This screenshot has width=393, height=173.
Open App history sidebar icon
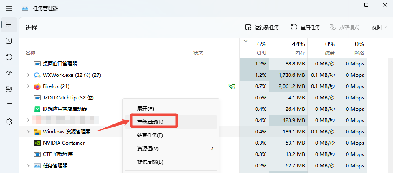pyautogui.click(x=9, y=57)
